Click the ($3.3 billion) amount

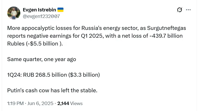[x=84, y=75]
